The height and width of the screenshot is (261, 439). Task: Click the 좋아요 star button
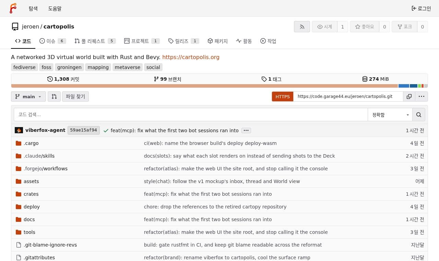coord(365,27)
